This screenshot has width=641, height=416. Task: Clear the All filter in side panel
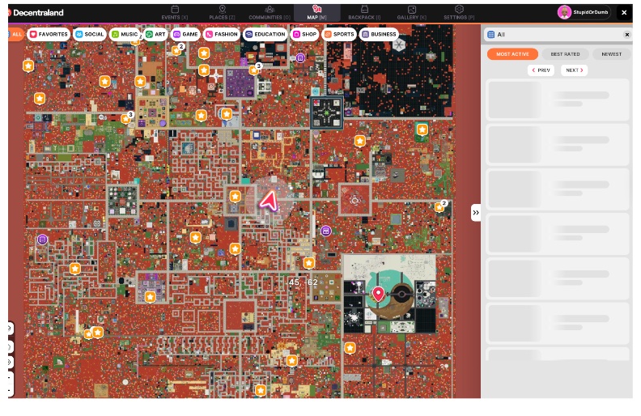[x=626, y=35]
